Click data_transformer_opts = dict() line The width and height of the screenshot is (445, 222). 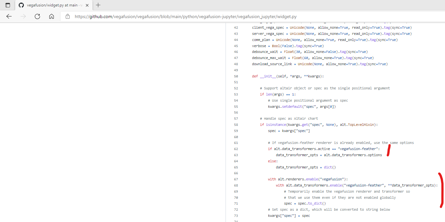(306, 167)
